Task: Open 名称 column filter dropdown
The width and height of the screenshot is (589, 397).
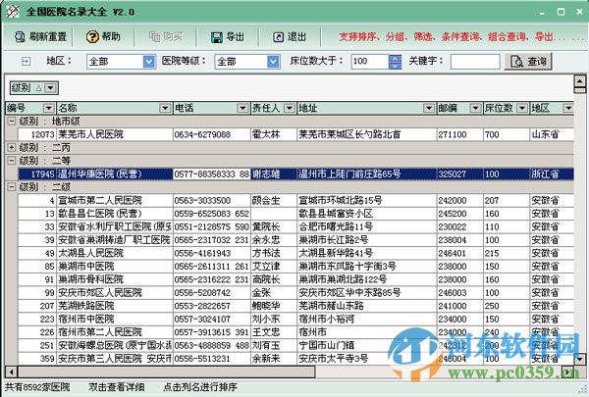Action: pyautogui.click(x=165, y=108)
